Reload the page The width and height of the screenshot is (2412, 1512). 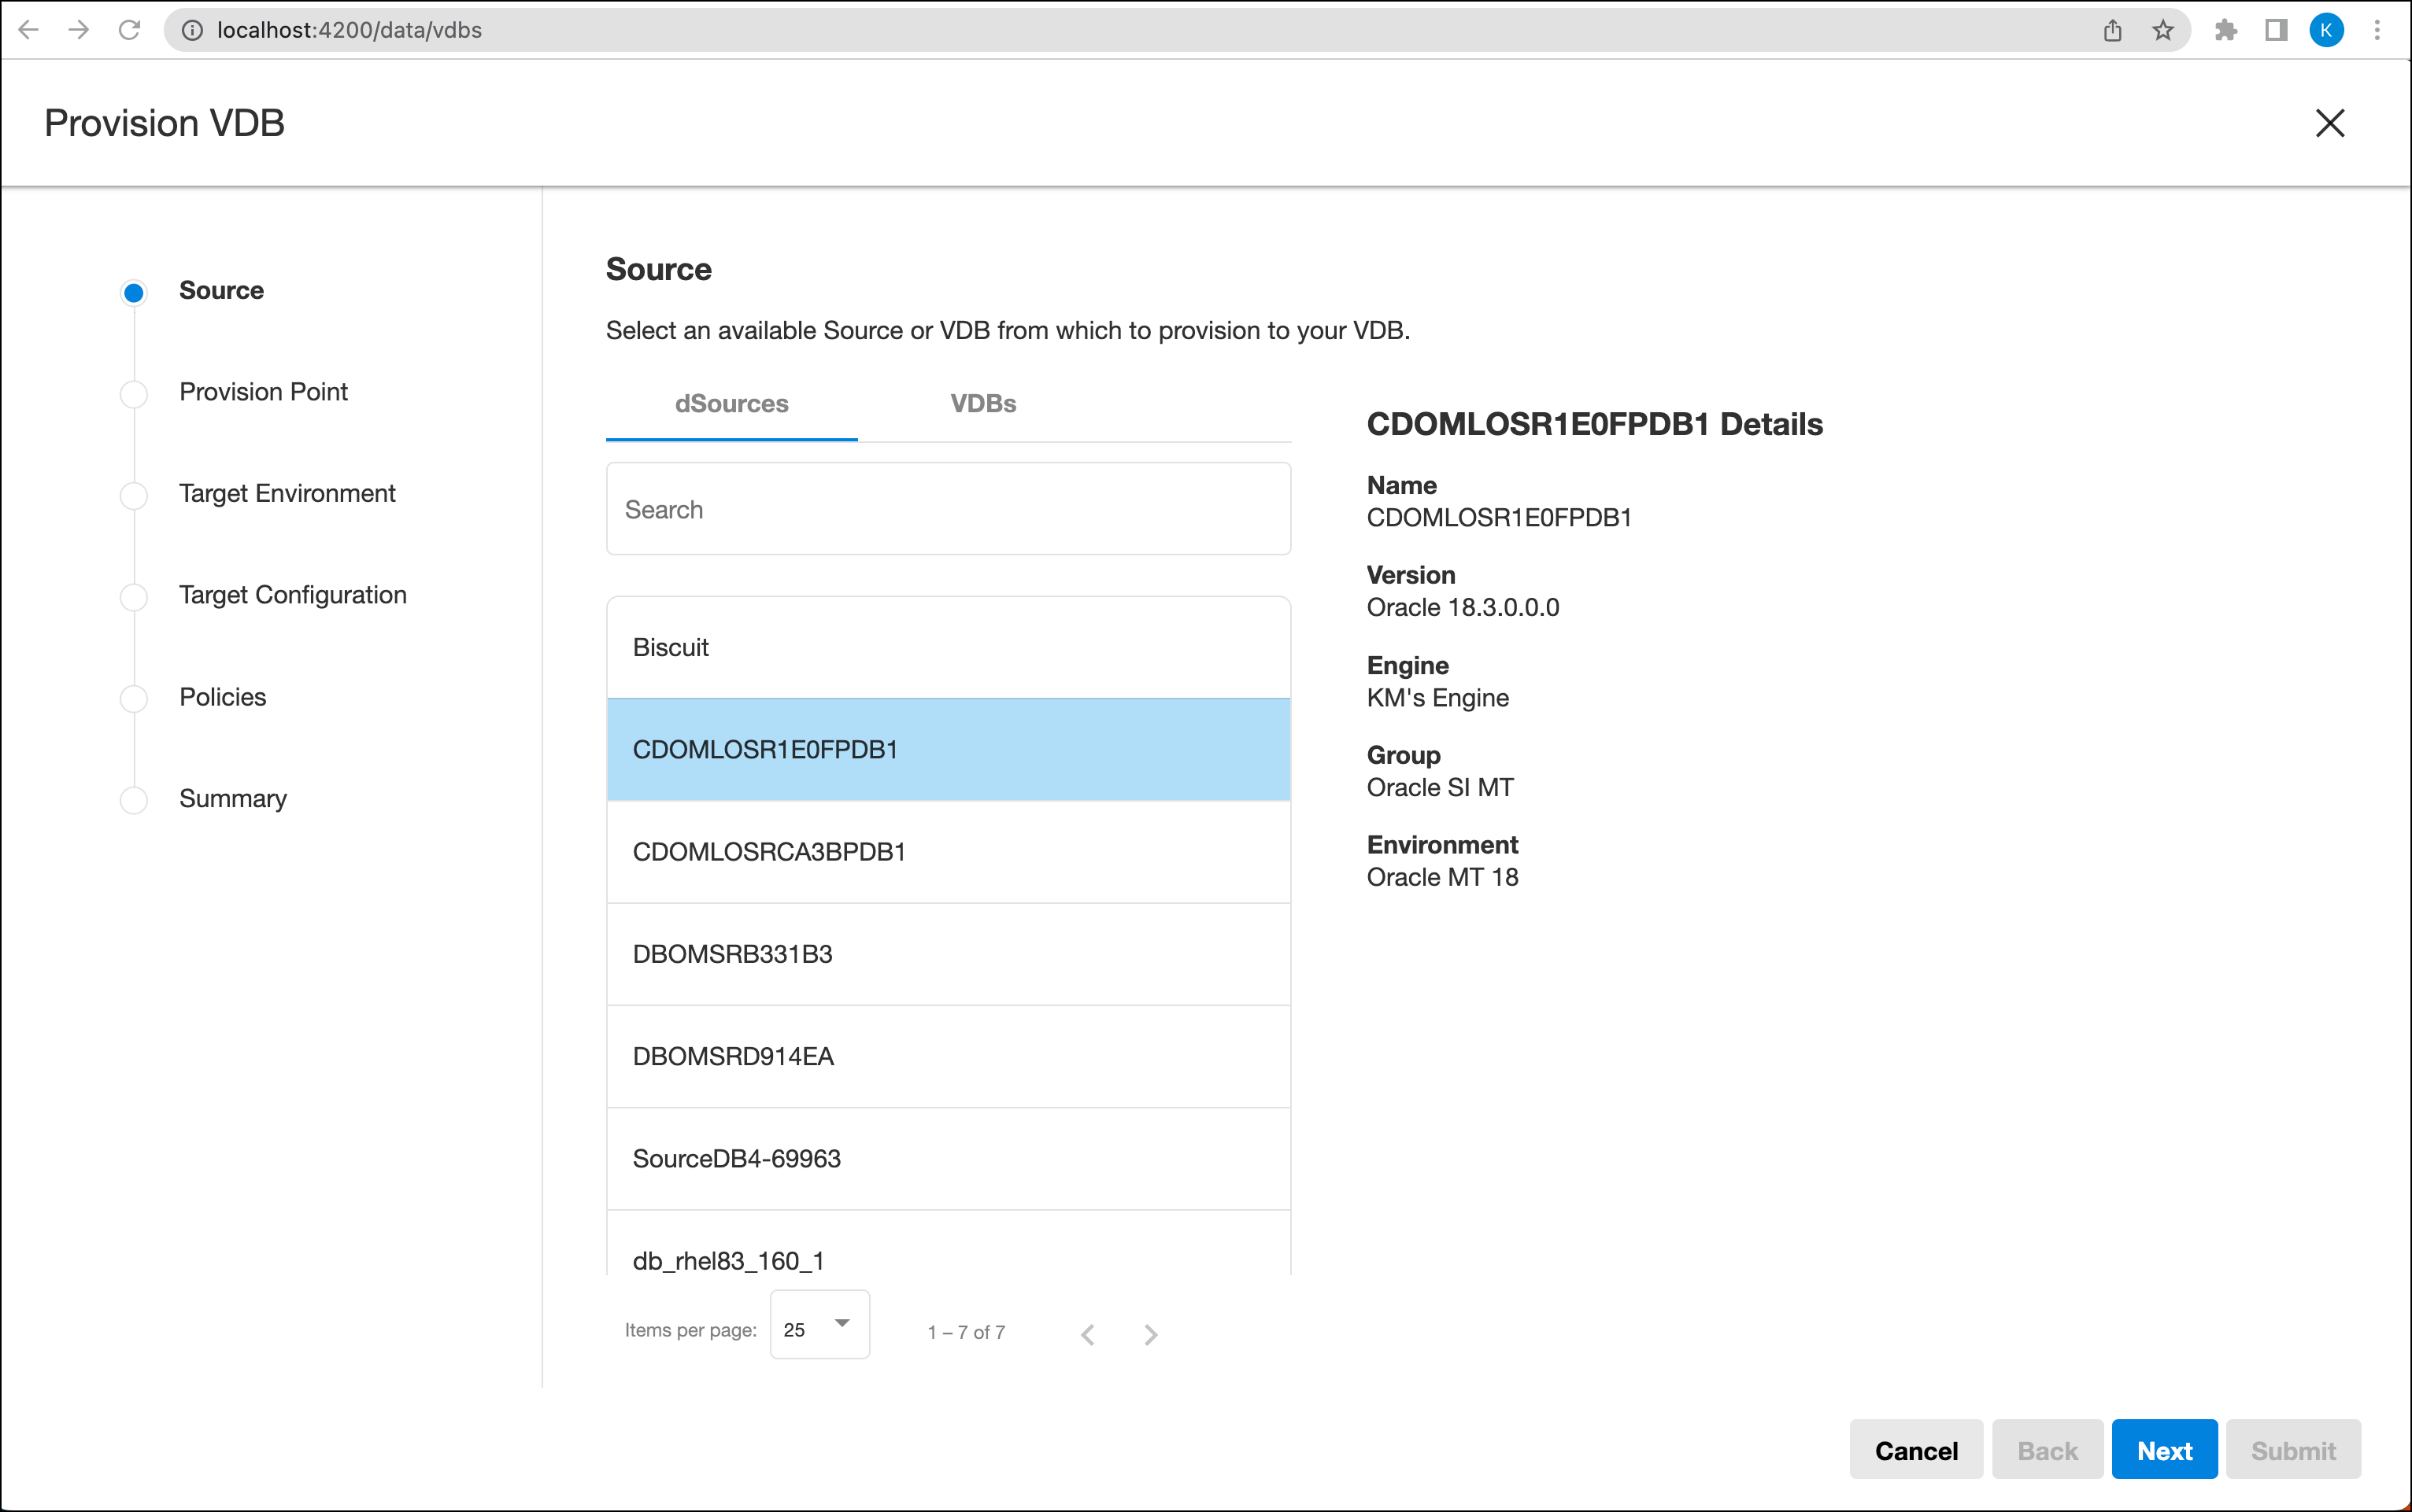click(x=130, y=30)
